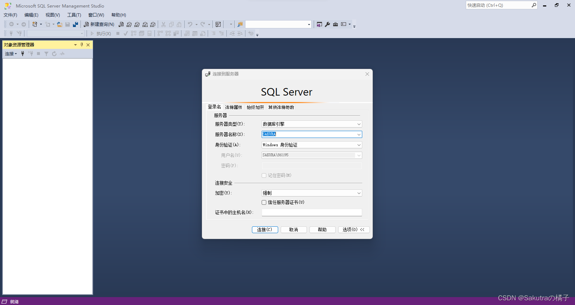Image resolution: width=575 pixels, height=305 pixels.
Task: Click the Activity Monitor icon
Action: tap(218, 24)
